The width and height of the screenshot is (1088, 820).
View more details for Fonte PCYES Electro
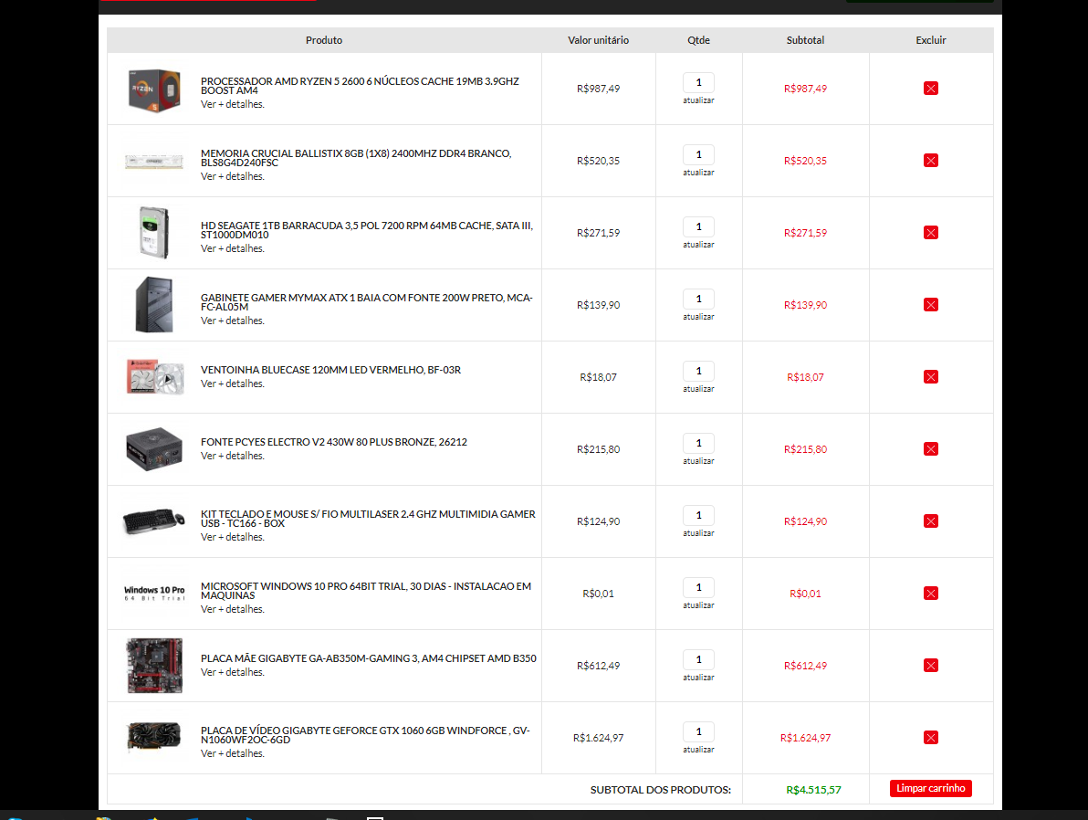[x=233, y=457]
